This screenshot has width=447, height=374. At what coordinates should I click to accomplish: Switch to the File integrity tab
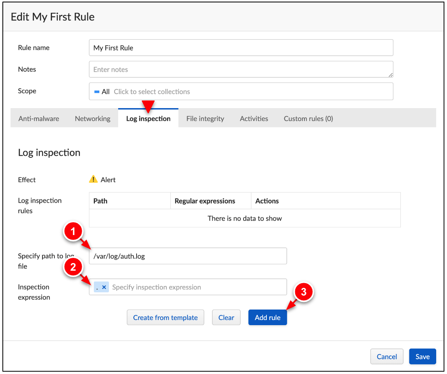tap(205, 118)
